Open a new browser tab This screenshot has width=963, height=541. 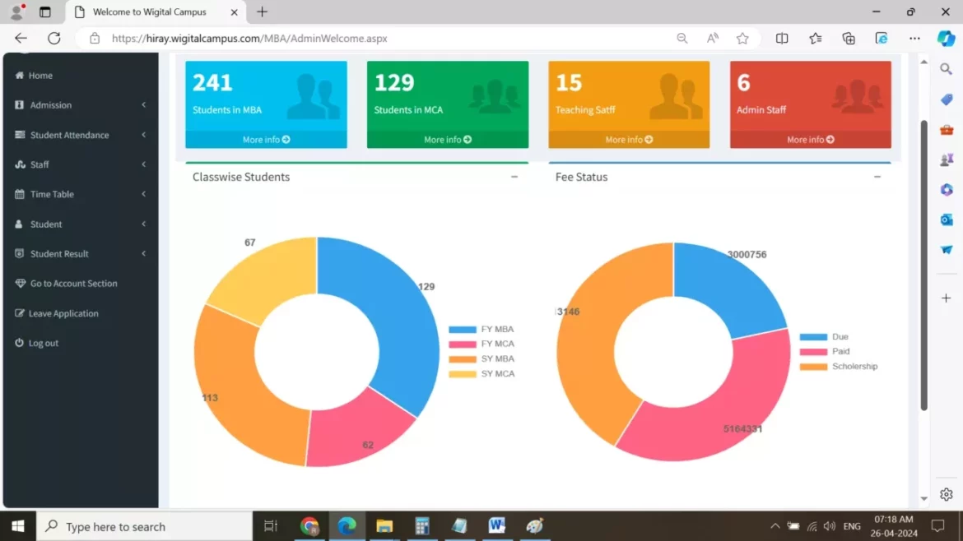tap(262, 12)
